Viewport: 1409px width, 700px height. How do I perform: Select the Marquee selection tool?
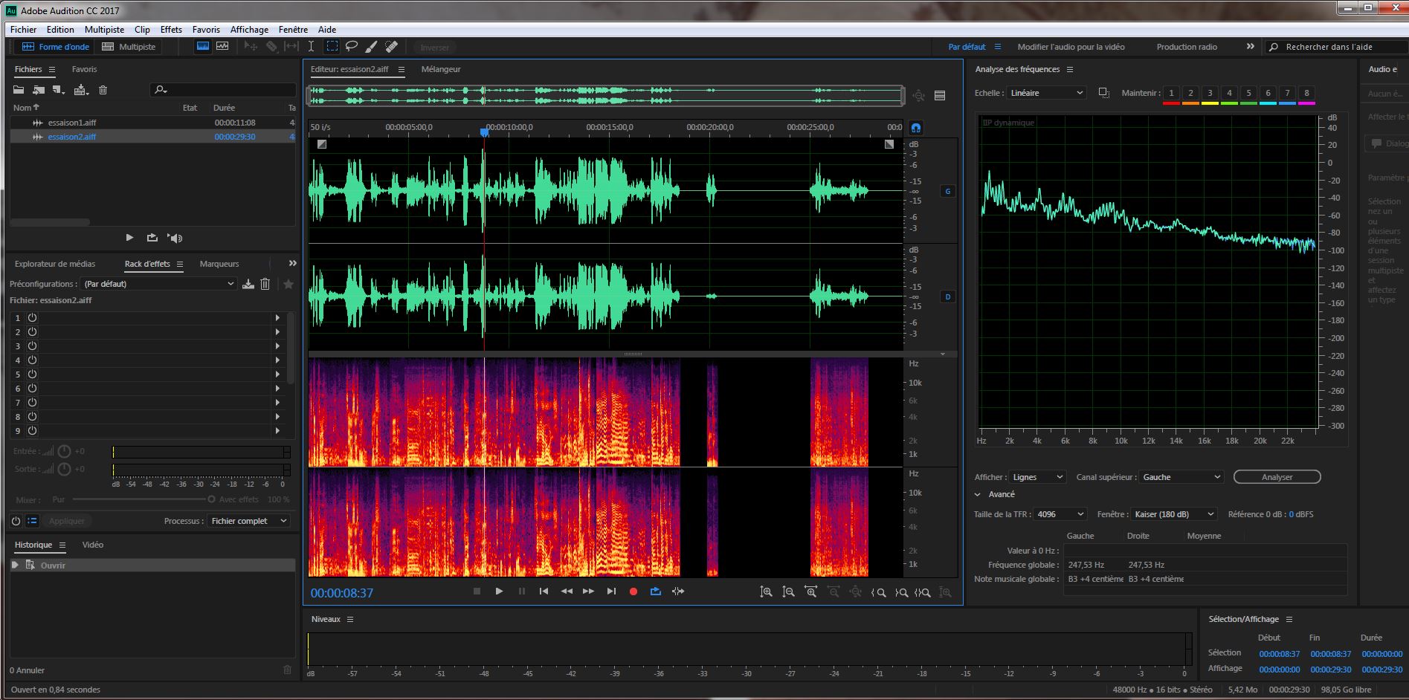332,47
